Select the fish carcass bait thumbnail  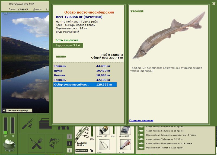(125, 145)
